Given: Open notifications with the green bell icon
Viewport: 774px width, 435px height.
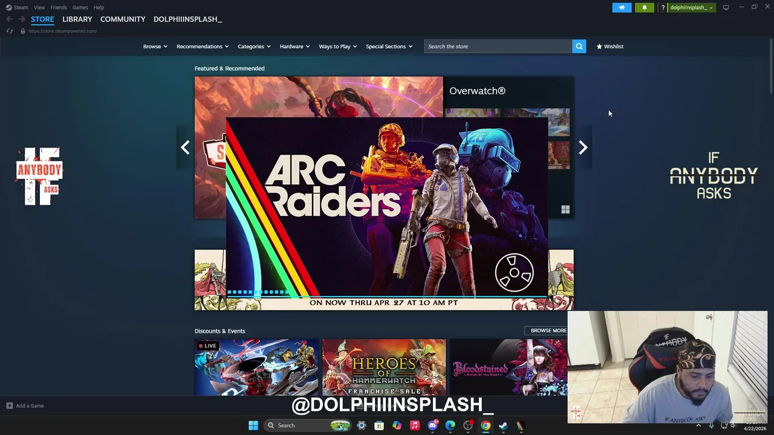Looking at the screenshot, I should [644, 7].
